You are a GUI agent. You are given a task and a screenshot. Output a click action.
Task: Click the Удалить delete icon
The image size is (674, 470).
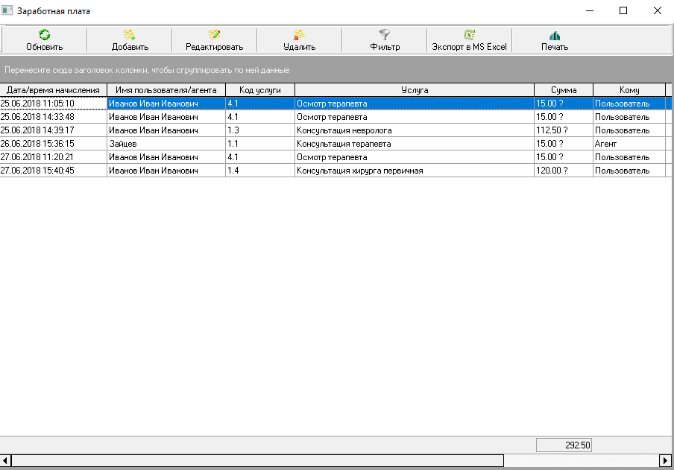[x=299, y=35]
